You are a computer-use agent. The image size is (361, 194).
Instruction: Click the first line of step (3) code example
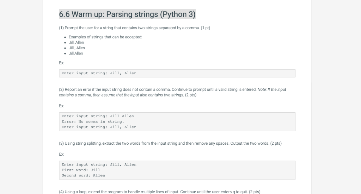tap(99, 164)
